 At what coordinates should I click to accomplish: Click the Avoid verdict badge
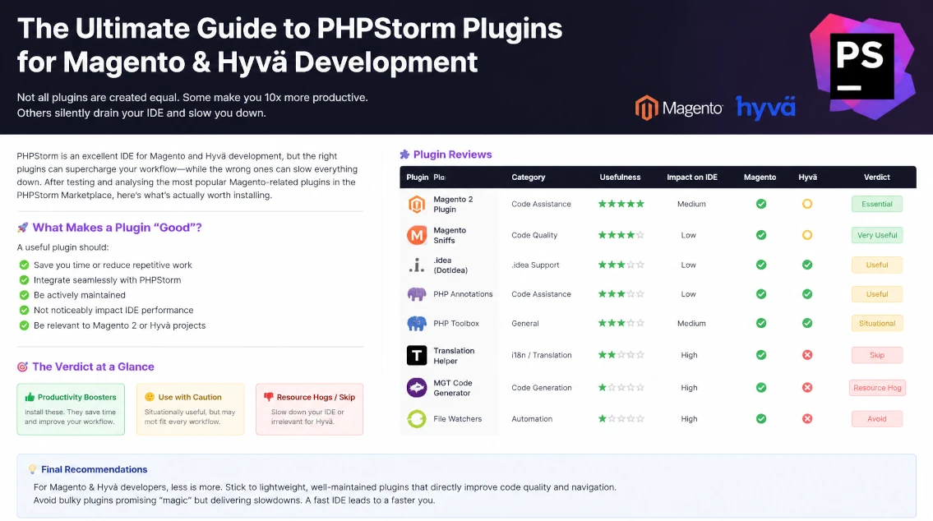click(877, 419)
